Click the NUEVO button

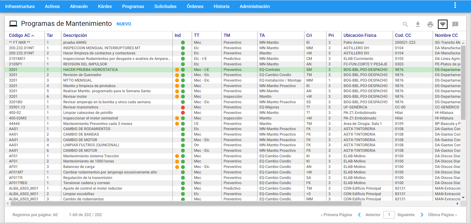click(x=124, y=24)
